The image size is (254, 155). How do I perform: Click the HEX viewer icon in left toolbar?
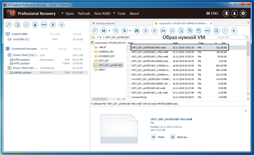[44, 25]
